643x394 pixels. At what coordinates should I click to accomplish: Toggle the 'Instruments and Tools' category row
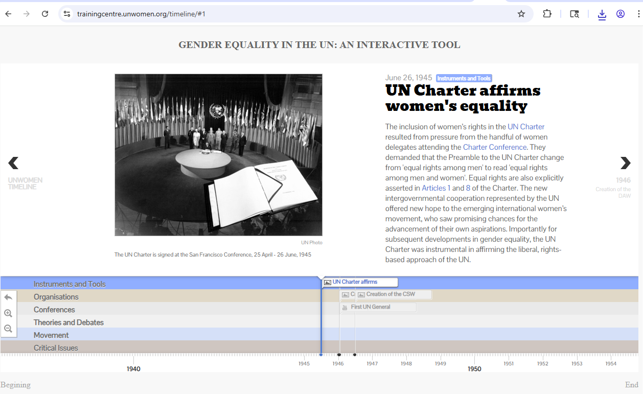tap(70, 284)
